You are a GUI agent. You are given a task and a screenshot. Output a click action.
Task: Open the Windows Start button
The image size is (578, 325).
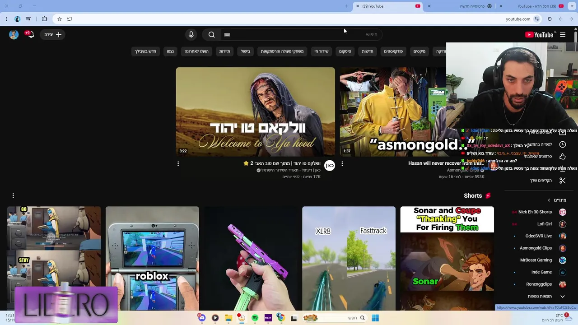tap(375, 318)
